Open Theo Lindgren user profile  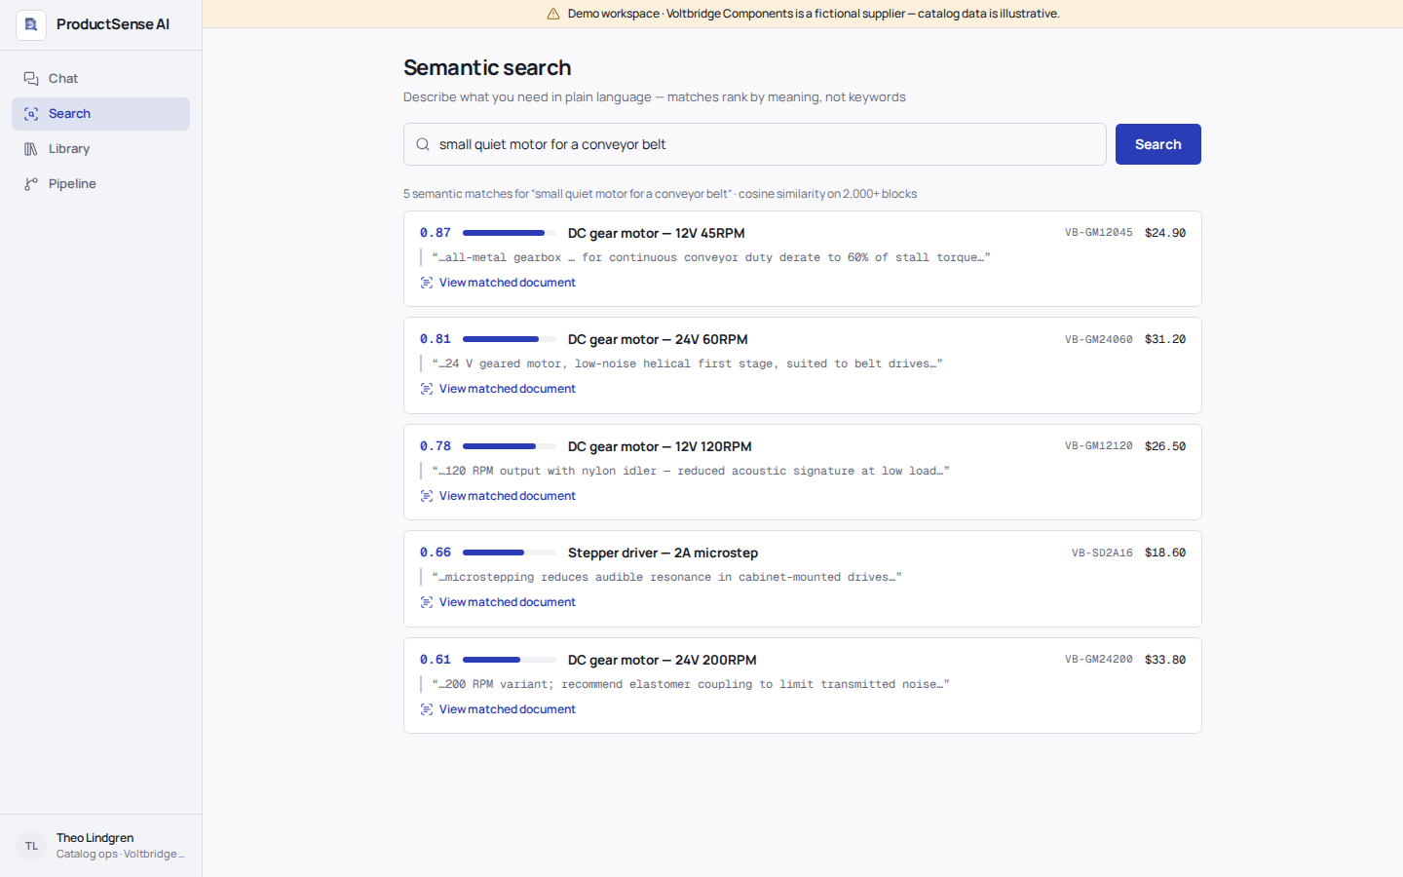(x=100, y=846)
